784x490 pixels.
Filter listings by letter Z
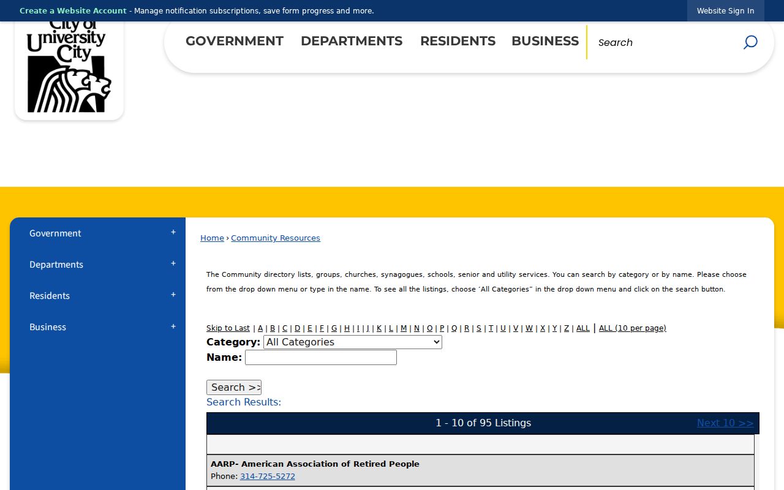tap(567, 328)
